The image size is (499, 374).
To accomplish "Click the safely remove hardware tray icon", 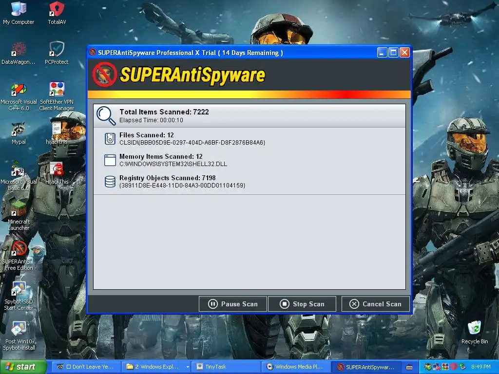I will tap(462, 367).
